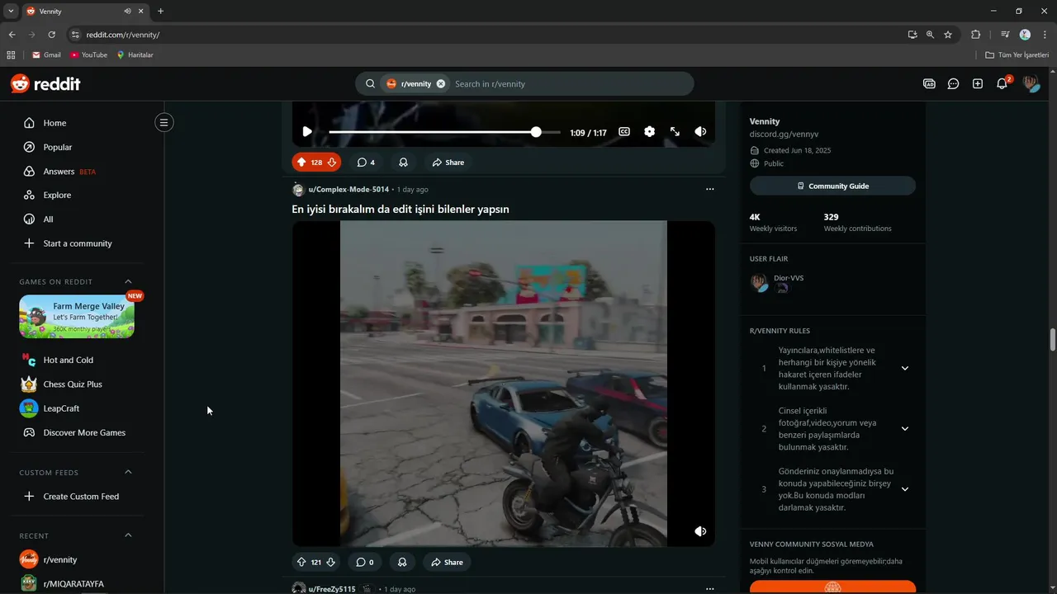Collapse Custom Feeds section

pos(128,472)
